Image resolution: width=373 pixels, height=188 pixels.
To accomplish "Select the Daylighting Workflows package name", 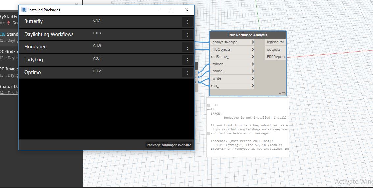I will click(49, 34).
